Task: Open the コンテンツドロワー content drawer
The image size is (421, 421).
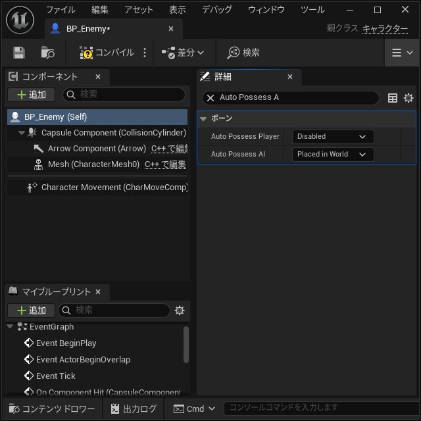Action: (52, 409)
